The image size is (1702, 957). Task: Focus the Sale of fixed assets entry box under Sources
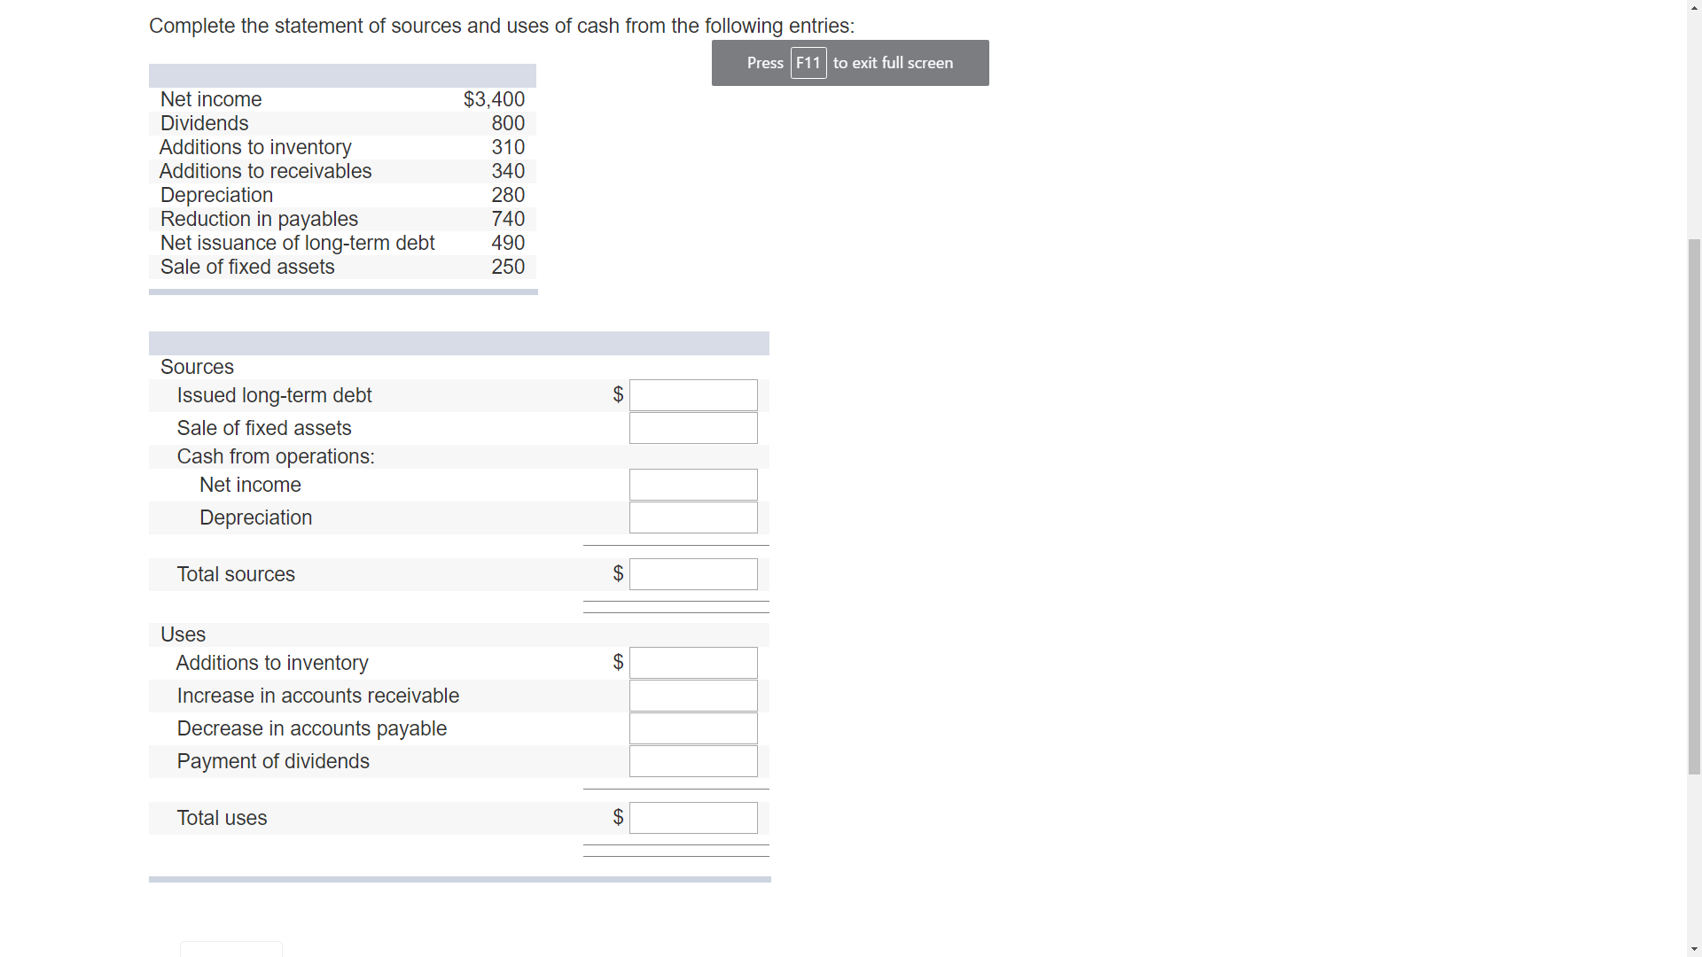pos(693,428)
